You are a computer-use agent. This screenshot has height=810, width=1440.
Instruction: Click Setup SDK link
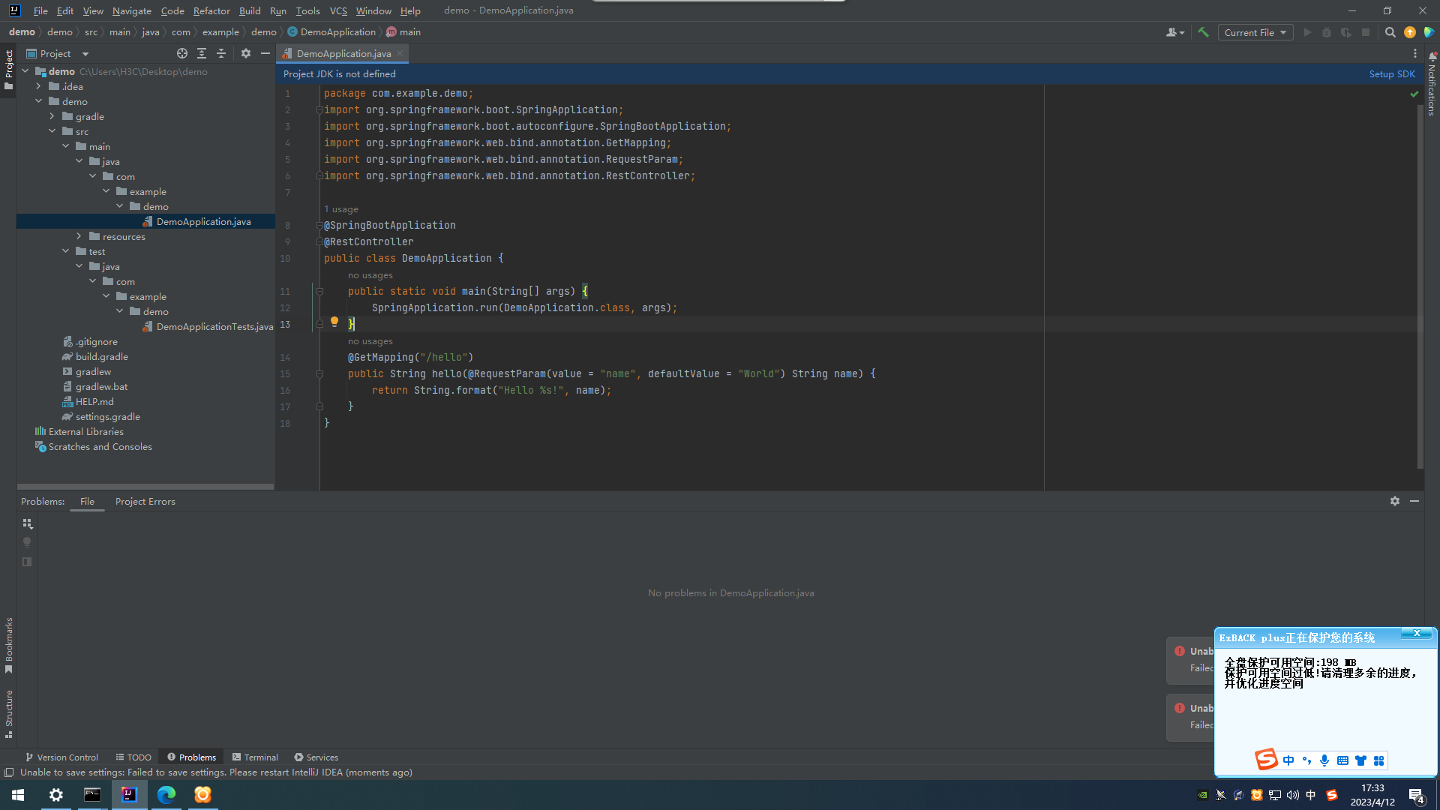click(1392, 73)
